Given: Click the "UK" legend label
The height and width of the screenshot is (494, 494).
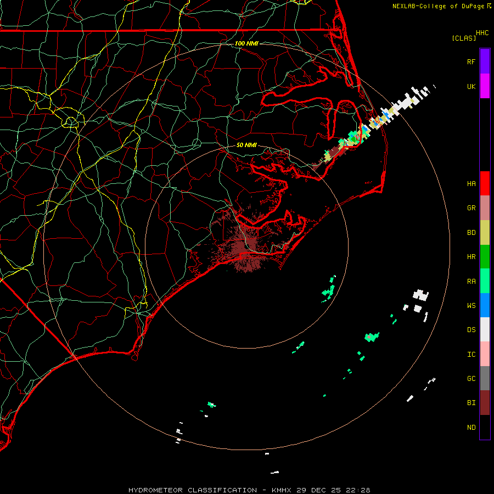Looking at the screenshot, I should coord(471,86).
